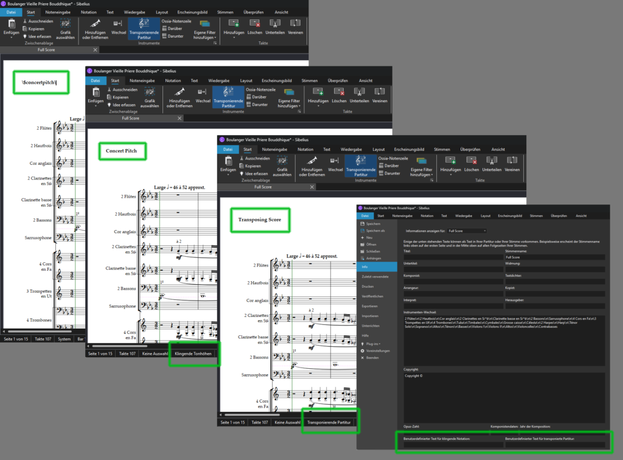The height and width of the screenshot is (460, 623).
Task: Click the Anhängen icon in the Datei menu
Action: (363, 258)
